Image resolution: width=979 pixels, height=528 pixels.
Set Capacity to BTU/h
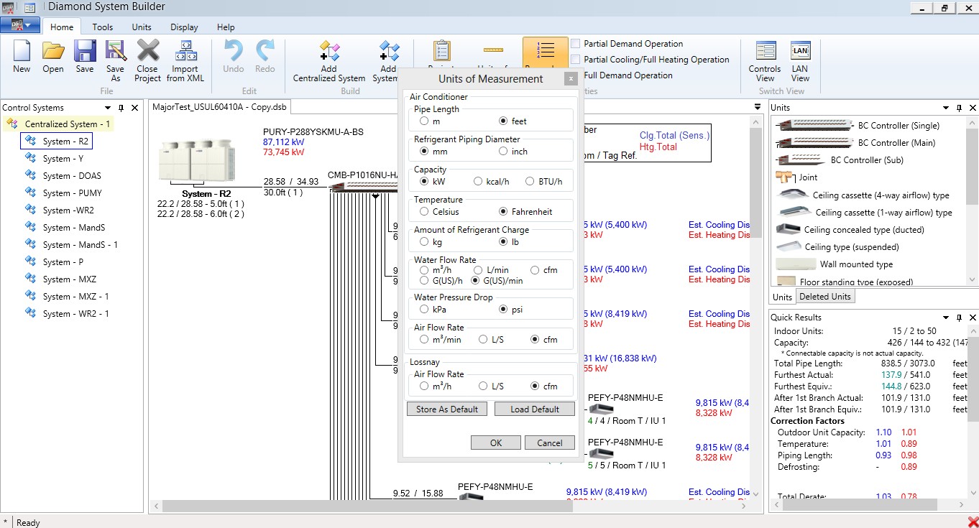(x=530, y=182)
